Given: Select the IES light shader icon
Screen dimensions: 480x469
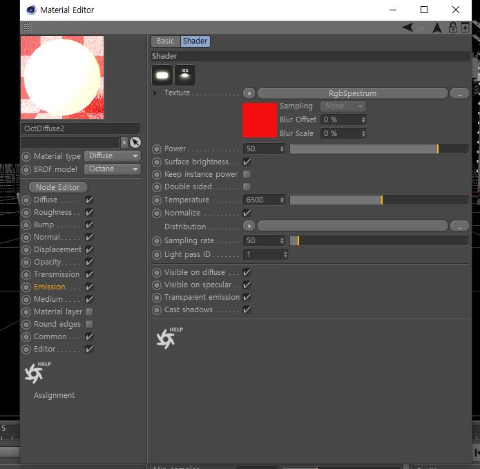Looking at the screenshot, I should pos(184,75).
